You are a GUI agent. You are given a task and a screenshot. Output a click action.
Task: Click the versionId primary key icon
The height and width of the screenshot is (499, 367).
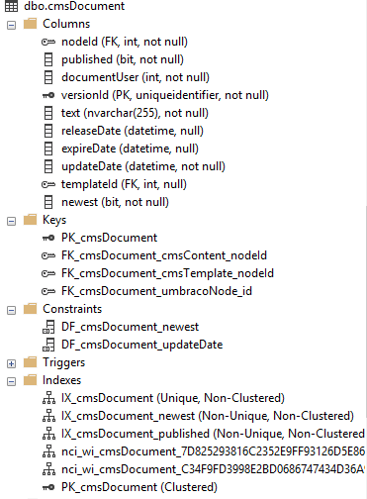pos(48,95)
